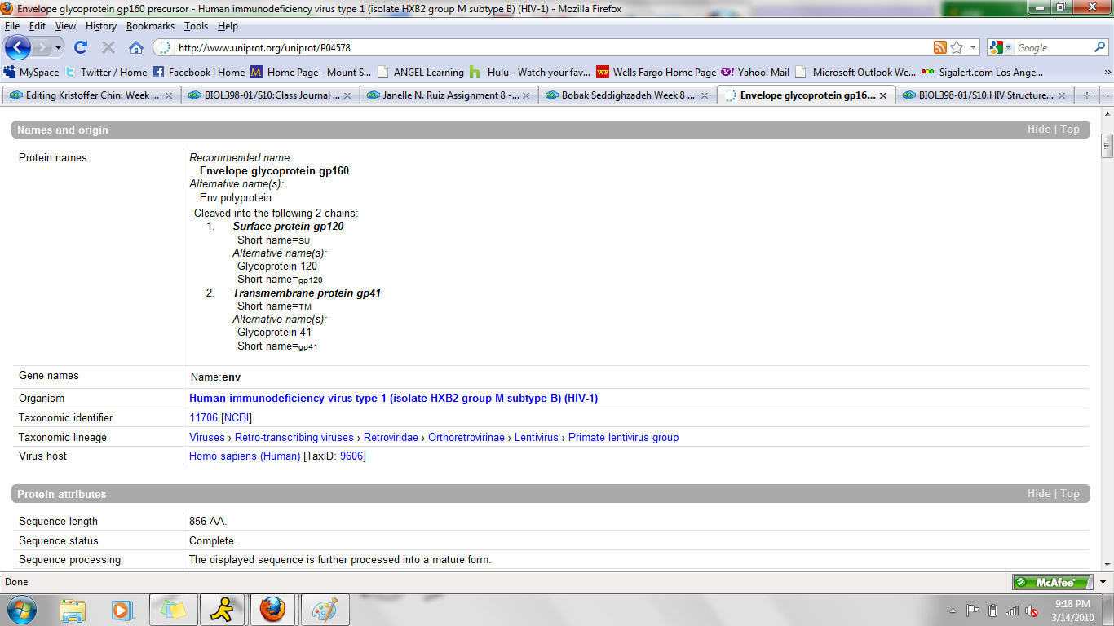
Task: Click the Firefox Back navigation button
Action: point(18,47)
